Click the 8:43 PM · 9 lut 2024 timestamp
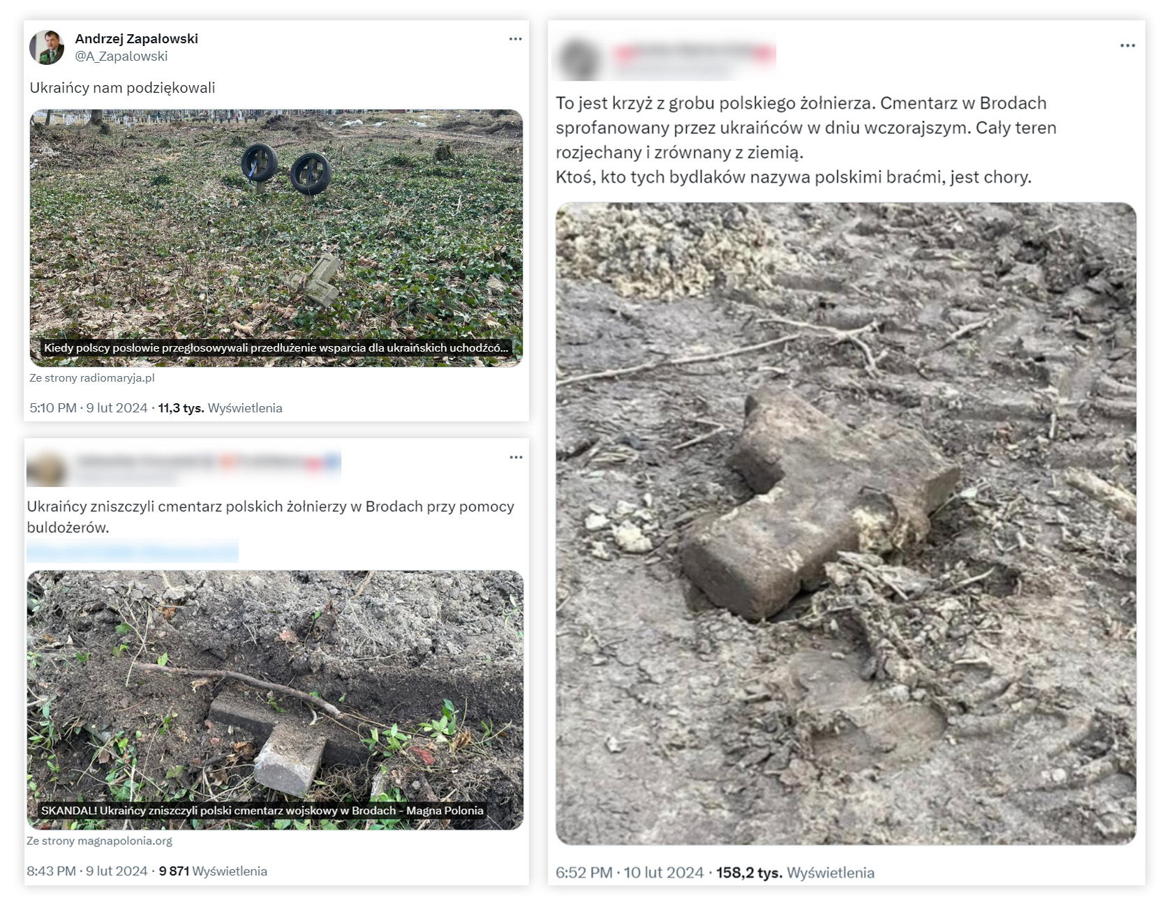This screenshot has width=1167, height=907. (x=87, y=871)
